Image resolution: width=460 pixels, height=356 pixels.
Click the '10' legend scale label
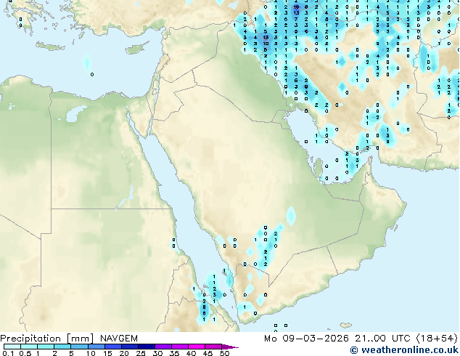[91, 353]
